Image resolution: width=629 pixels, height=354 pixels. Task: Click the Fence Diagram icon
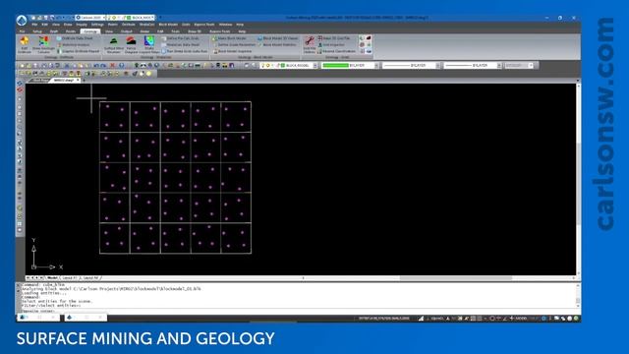coord(131,44)
